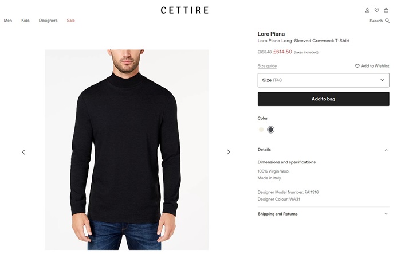Open the Size guide link

[x=267, y=66]
